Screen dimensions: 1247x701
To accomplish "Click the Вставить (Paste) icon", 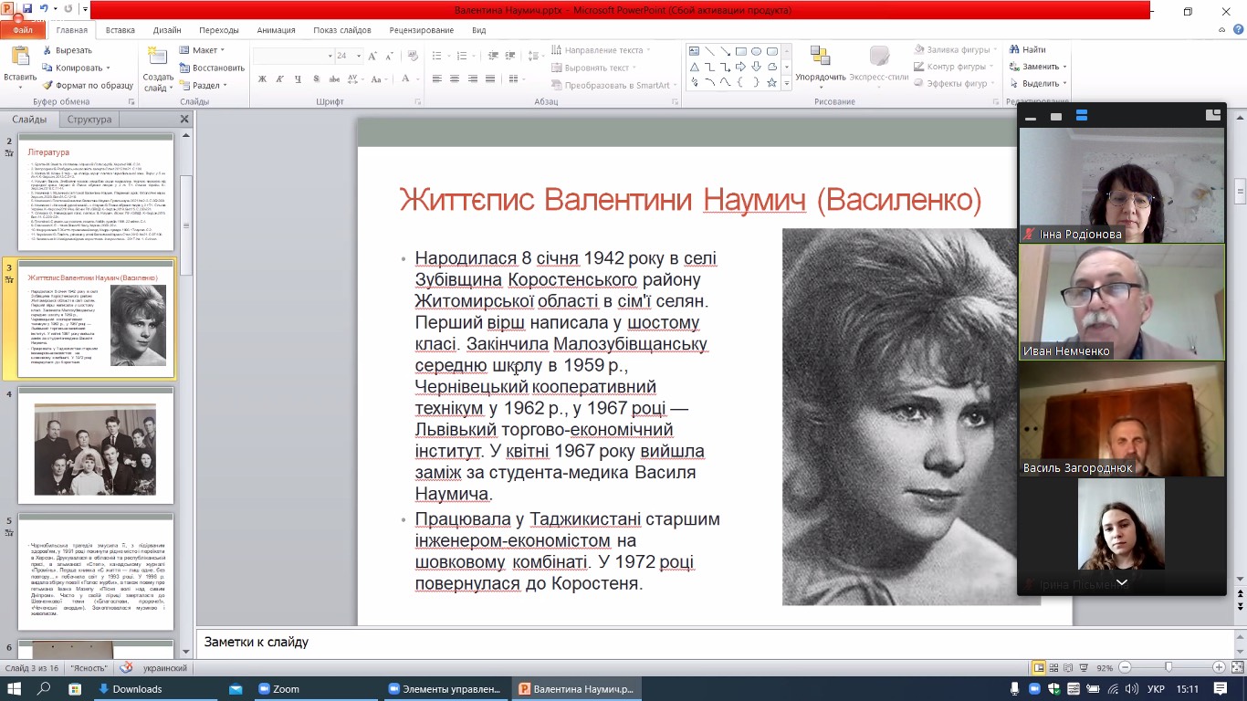I will [20, 57].
